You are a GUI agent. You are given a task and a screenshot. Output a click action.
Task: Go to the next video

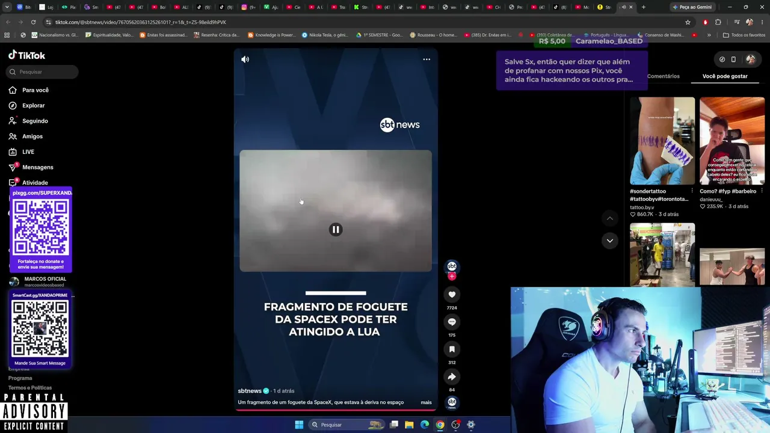[x=609, y=241]
